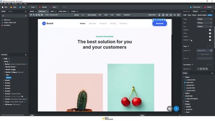Select the desktop monitor viewport icon
215x121 pixels.
coord(175,15)
